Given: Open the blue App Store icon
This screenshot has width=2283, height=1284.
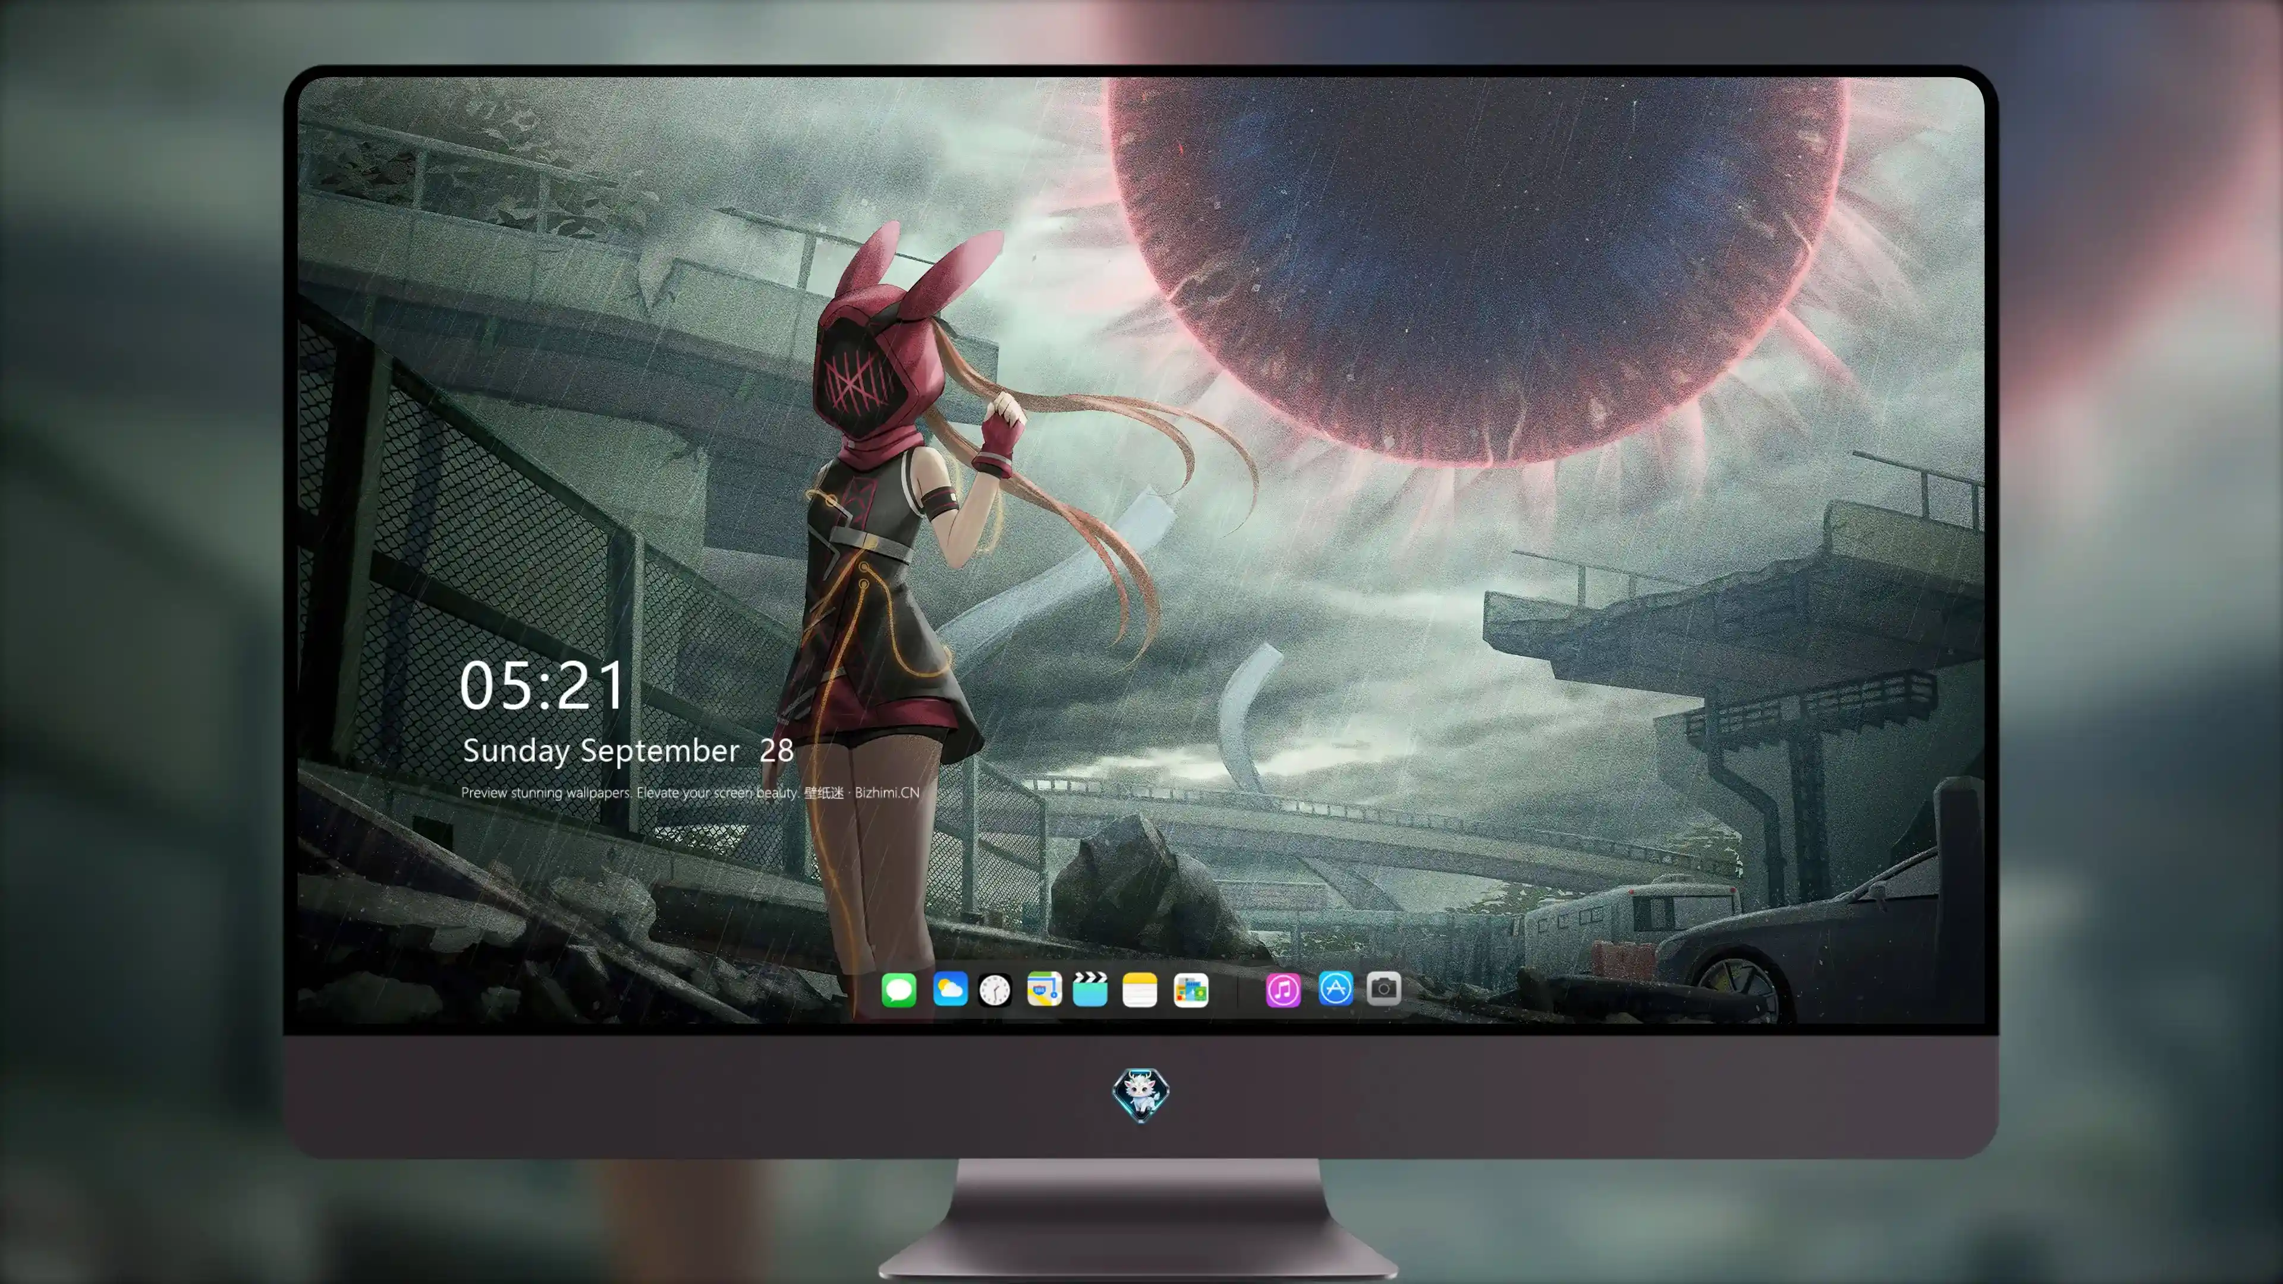Looking at the screenshot, I should pyautogui.click(x=1335, y=988).
